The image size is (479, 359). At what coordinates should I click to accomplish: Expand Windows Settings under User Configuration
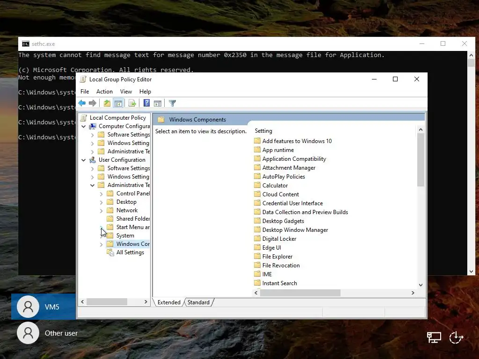point(92,177)
